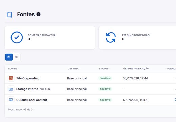Viewport: 176px width, 122px height.
Task: Switch to table list view
Action: pos(9,57)
